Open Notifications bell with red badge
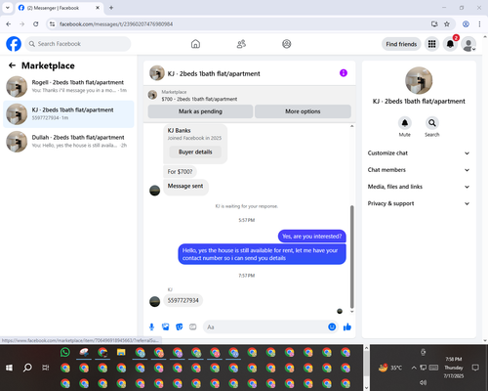Image resolution: width=488 pixels, height=391 pixels. [x=450, y=44]
